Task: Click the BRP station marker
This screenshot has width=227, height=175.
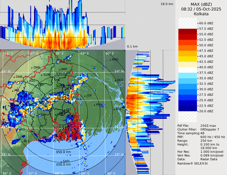Action: [x=60, y=69]
